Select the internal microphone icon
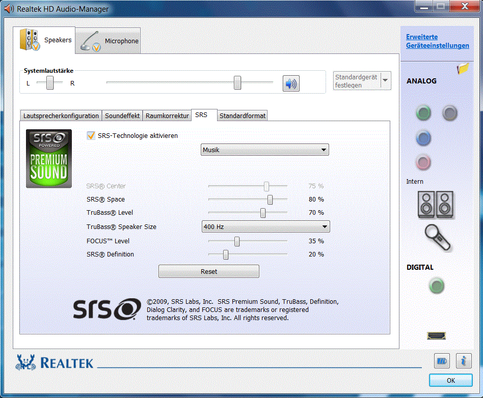Viewport: 483px width, 398px height. 438,237
